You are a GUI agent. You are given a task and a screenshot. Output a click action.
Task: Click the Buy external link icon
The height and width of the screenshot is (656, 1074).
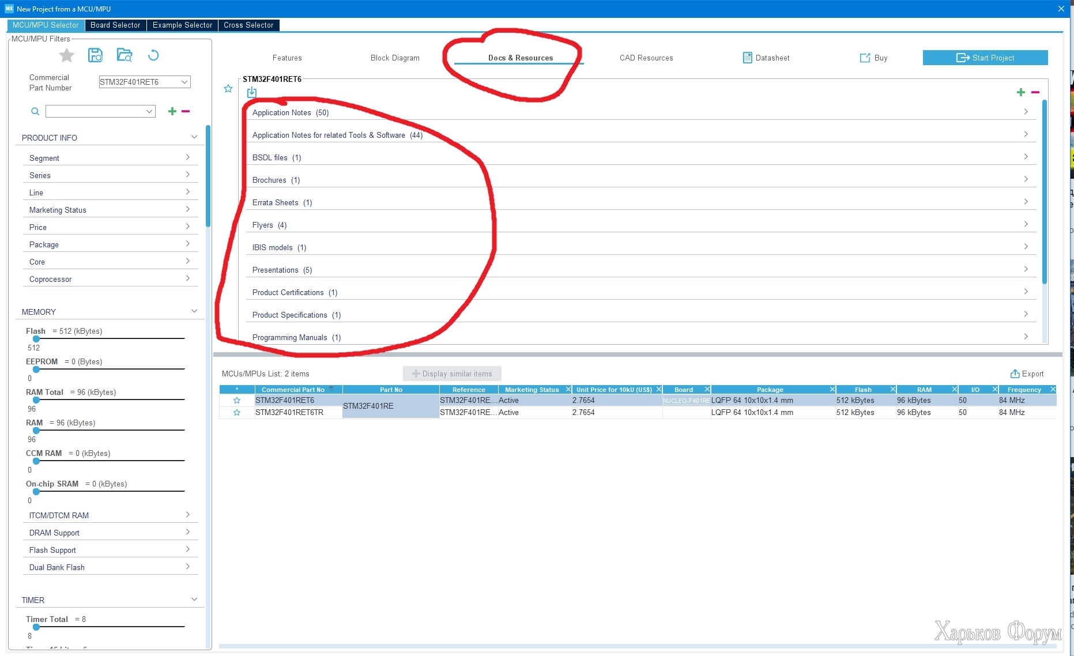pyautogui.click(x=865, y=58)
